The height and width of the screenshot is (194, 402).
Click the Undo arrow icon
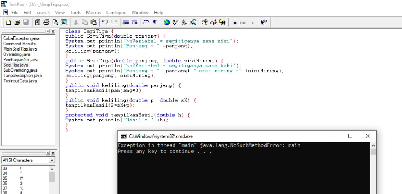105,22
